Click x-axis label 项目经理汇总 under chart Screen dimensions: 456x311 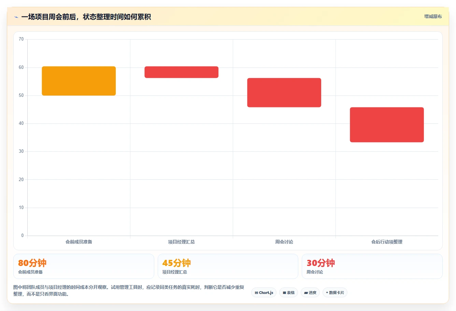coord(181,242)
